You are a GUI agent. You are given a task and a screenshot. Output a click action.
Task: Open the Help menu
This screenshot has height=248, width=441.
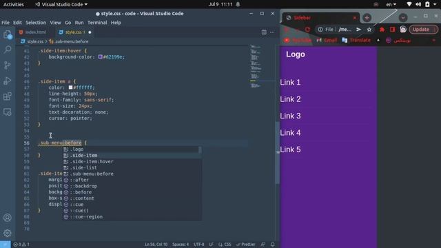(x=116, y=23)
